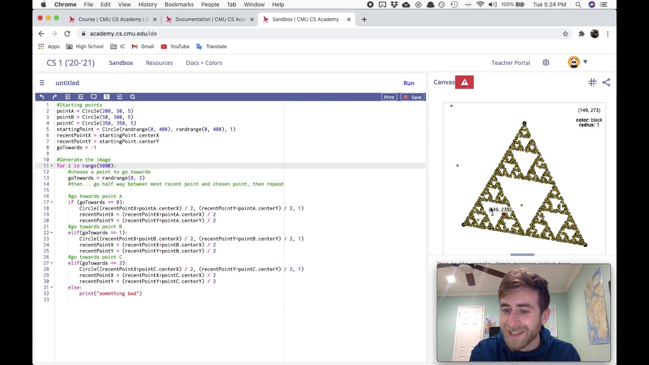Open the Sandbox navigation link
Viewport: 649px width, 365px height.
(x=121, y=63)
